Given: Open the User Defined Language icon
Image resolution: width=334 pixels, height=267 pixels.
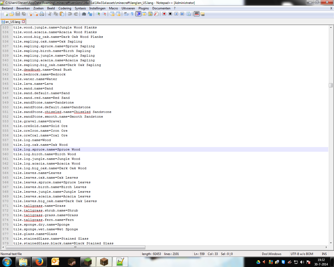Looking at the screenshot, I should [144, 14].
